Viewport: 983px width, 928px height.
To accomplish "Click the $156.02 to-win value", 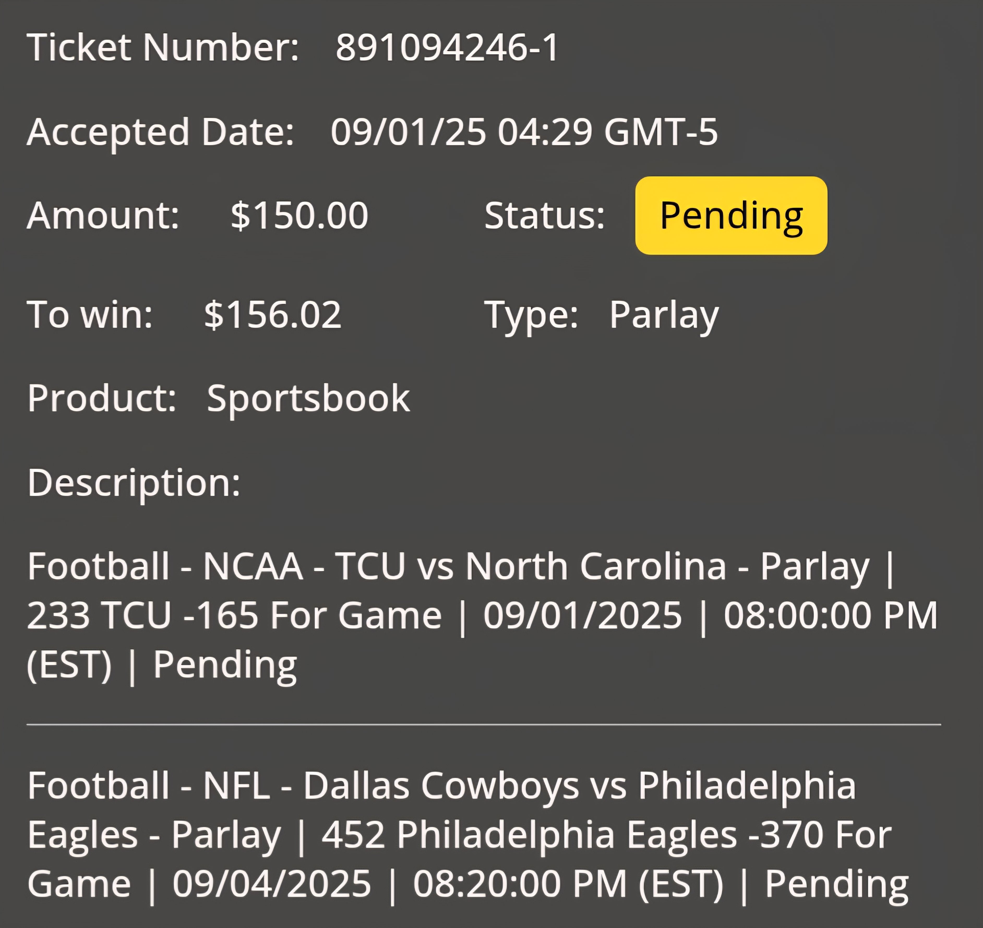I will coord(273,315).
